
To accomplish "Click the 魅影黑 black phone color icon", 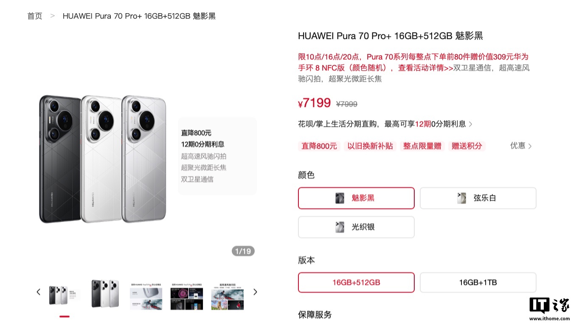I will point(340,198).
